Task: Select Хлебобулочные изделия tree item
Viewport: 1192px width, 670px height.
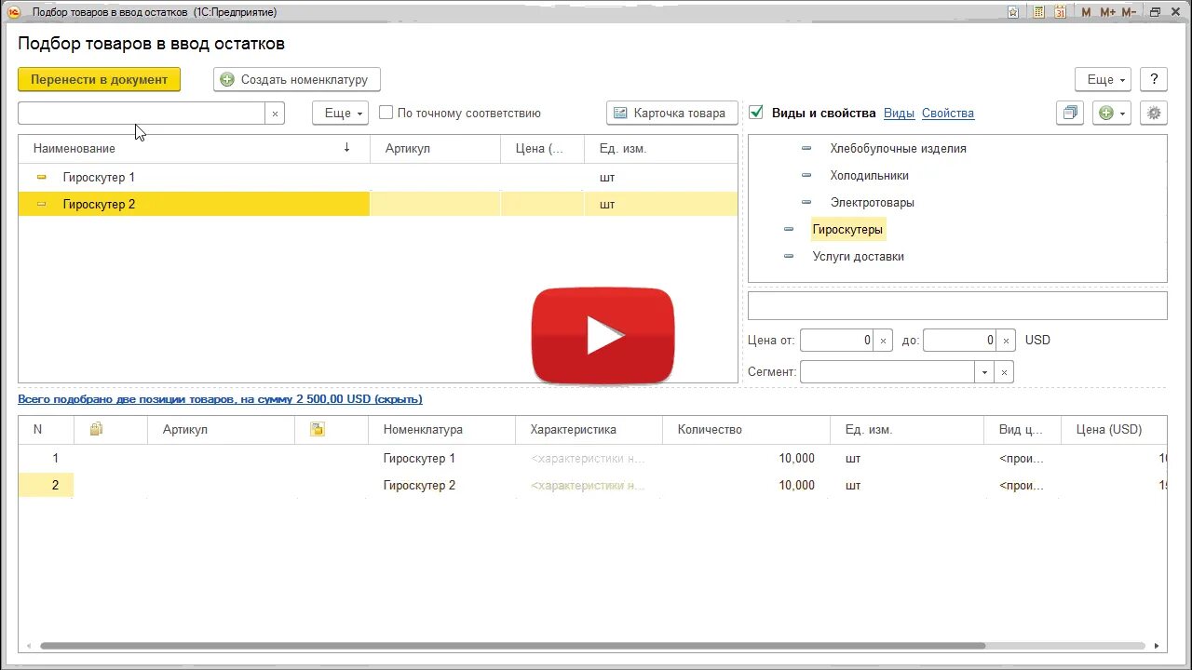Action: 898,148
